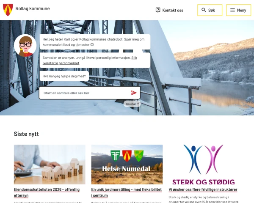Click the red send arrow in chat box
This screenshot has height=203, width=254.
pos(134,93)
